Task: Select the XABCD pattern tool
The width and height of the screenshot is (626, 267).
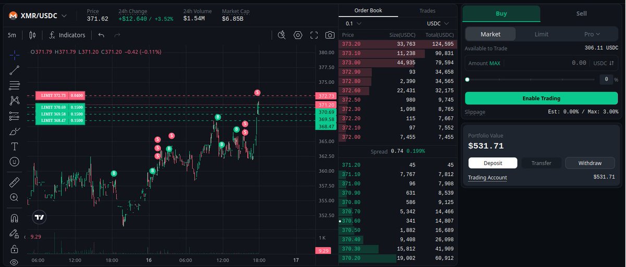Action: pos(15,100)
